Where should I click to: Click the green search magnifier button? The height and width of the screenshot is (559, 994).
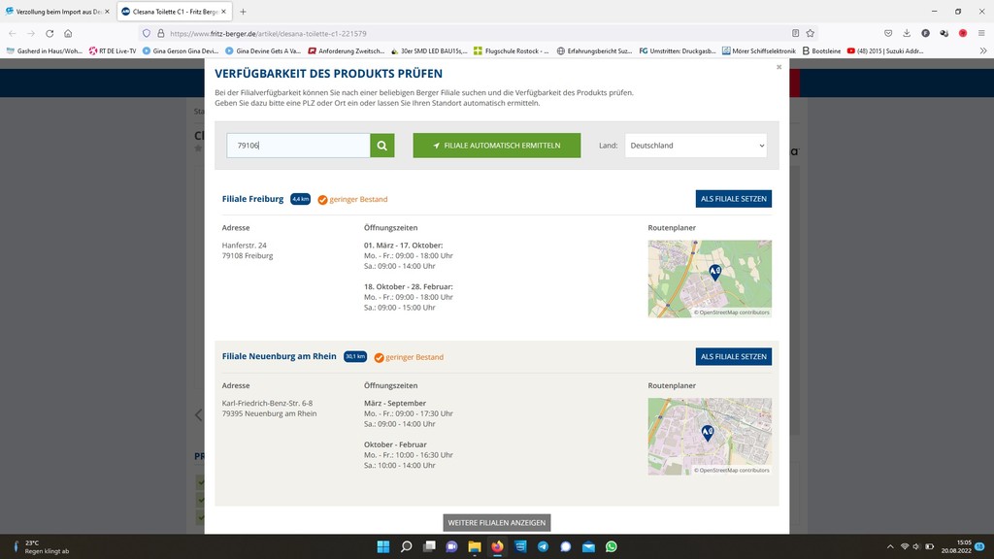[382, 146]
